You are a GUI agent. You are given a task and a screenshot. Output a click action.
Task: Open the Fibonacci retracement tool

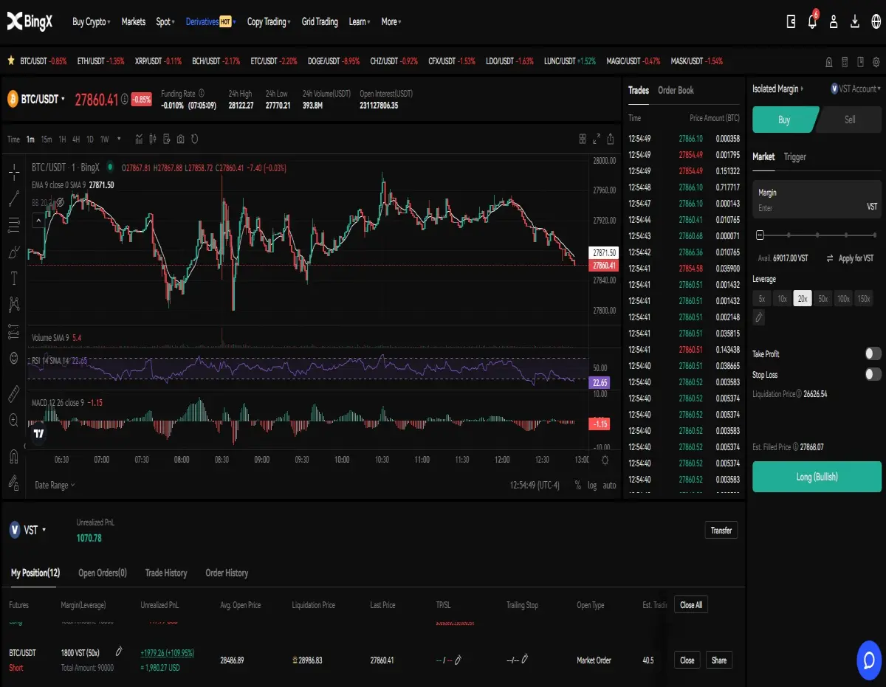click(x=13, y=224)
